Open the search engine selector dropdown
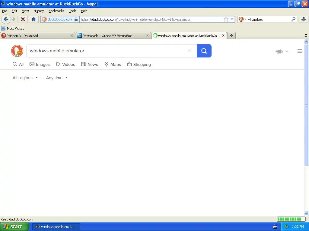Image resolution: width=309 pixels, height=231 pixels. [x=242, y=19]
